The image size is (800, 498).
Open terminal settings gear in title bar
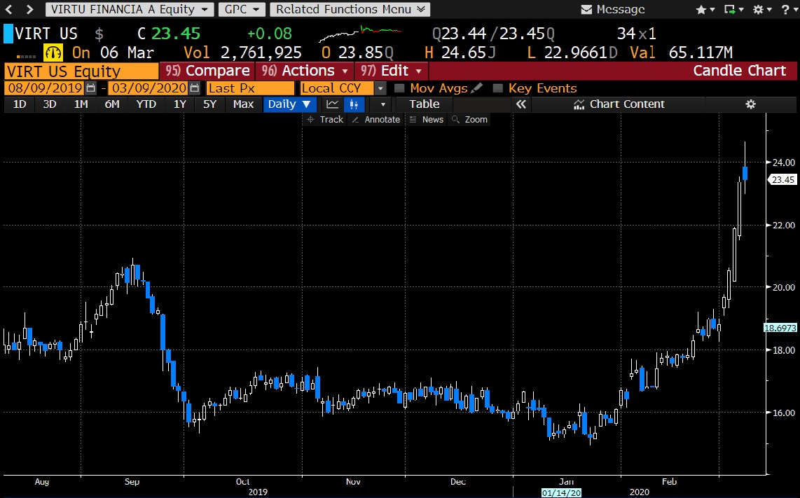[762, 10]
